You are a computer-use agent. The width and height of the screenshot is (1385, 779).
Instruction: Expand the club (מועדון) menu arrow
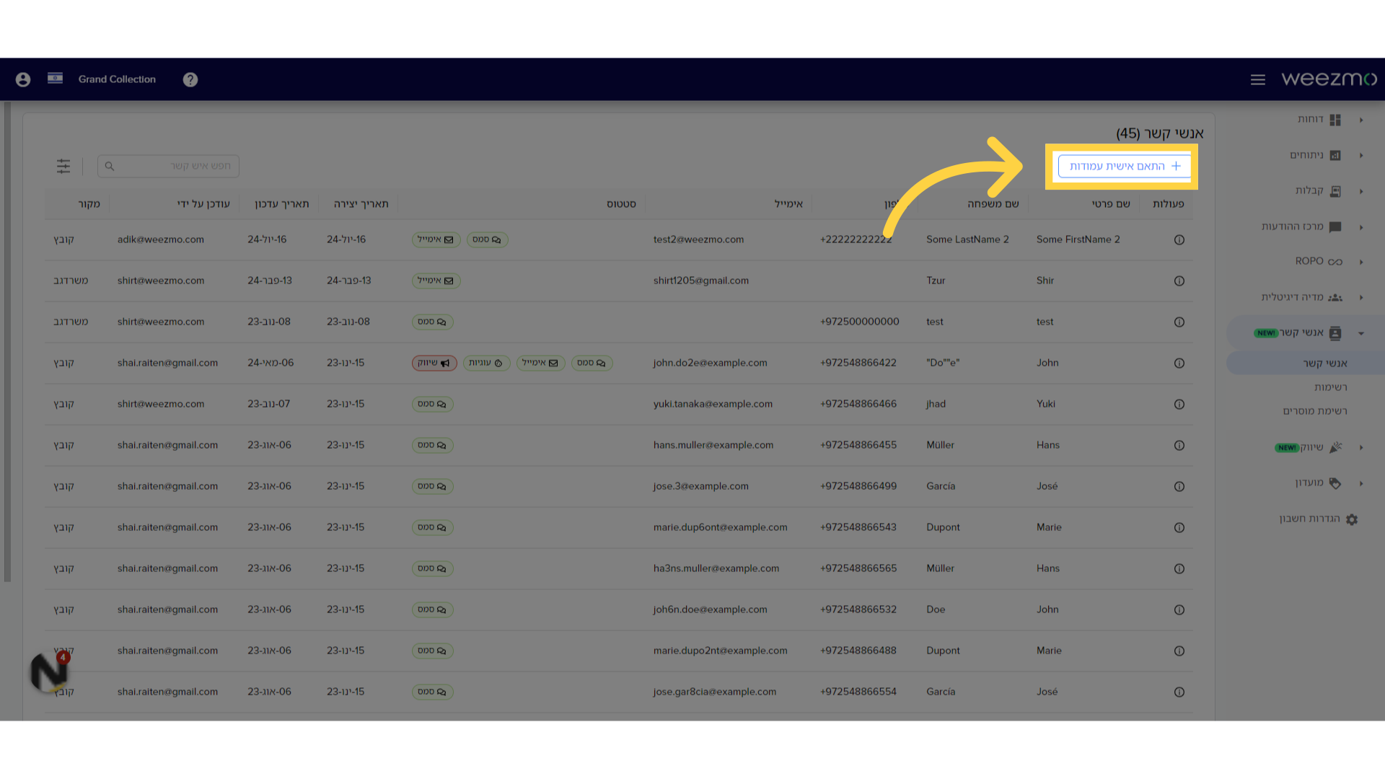point(1361,483)
